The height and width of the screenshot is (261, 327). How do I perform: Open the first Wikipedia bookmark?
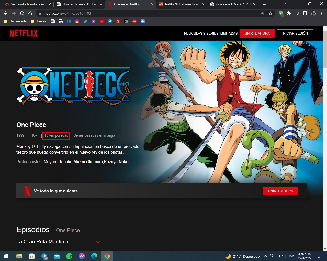point(53,21)
